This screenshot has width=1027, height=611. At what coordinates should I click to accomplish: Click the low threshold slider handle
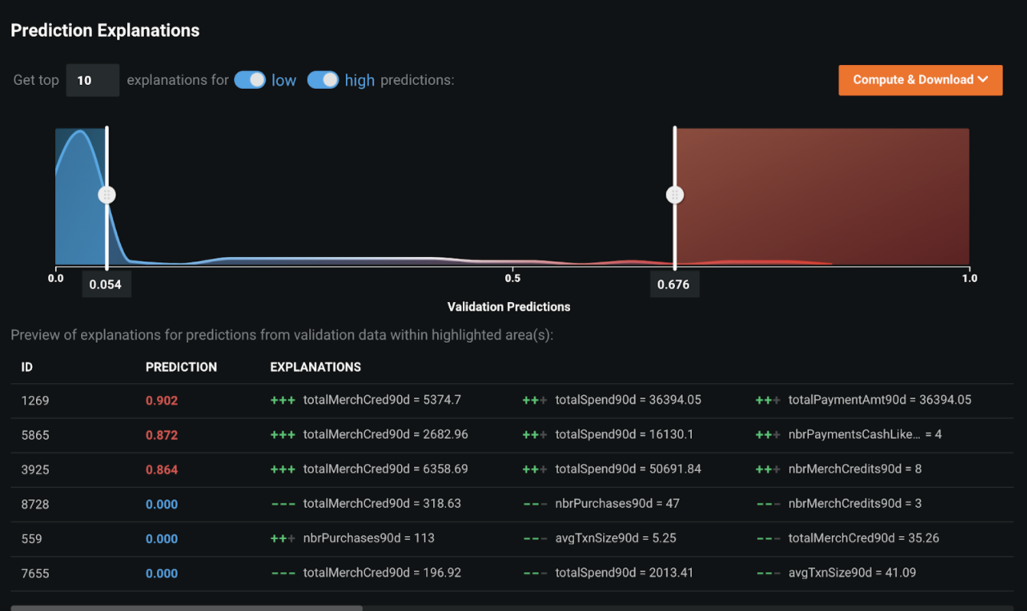click(x=107, y=195)
